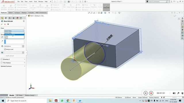Pause the screen recording
This screenshot has height=103, width=184.
pos(145,93)
